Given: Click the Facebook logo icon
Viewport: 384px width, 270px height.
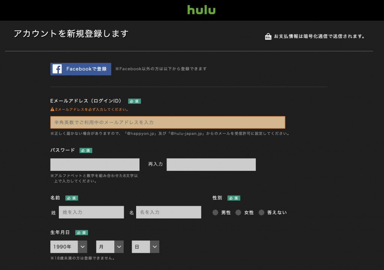Looking at the screenshot, I should 57,69.
